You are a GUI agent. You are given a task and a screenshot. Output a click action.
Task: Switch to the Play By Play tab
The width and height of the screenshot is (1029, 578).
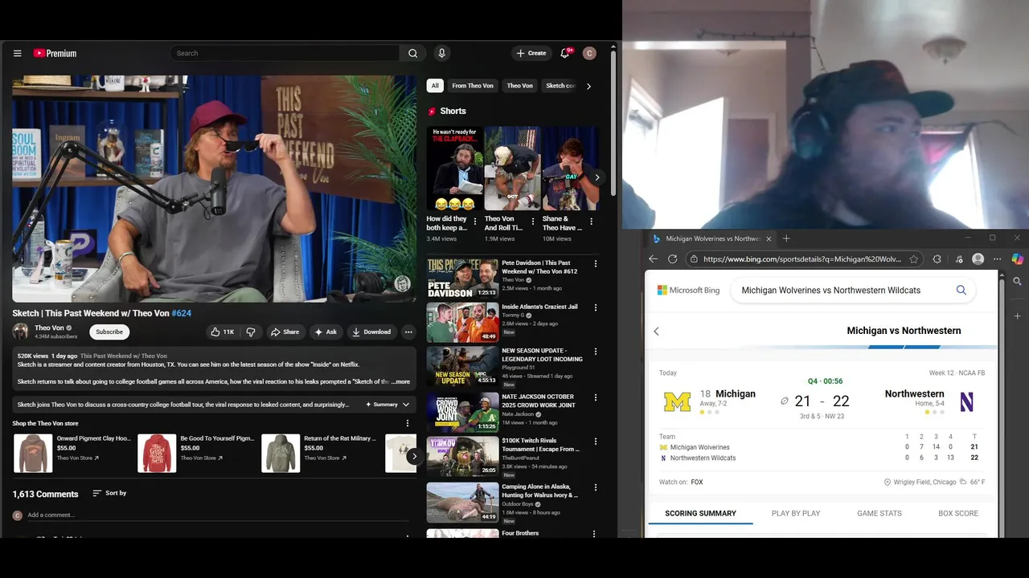click(x=796, y=514)
